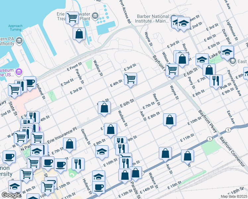
Task: Click the shopping bag marker near E 7th and Wallace St
Action: (x=110, y=129)
